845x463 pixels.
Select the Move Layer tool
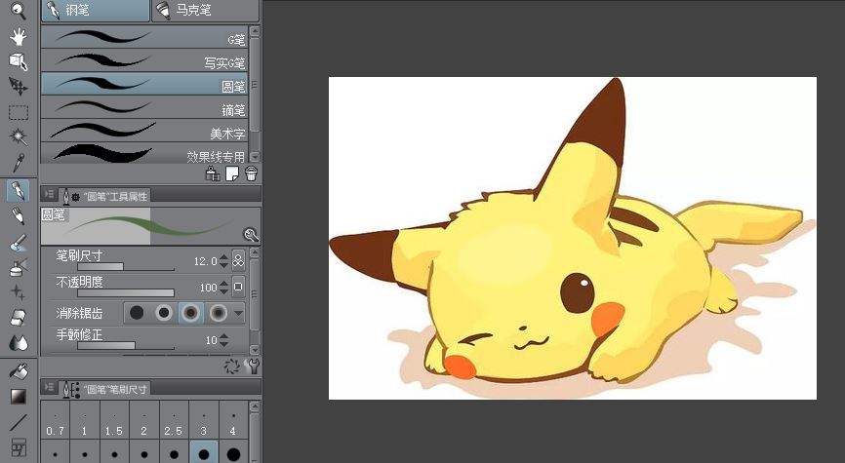click(19, 86)
